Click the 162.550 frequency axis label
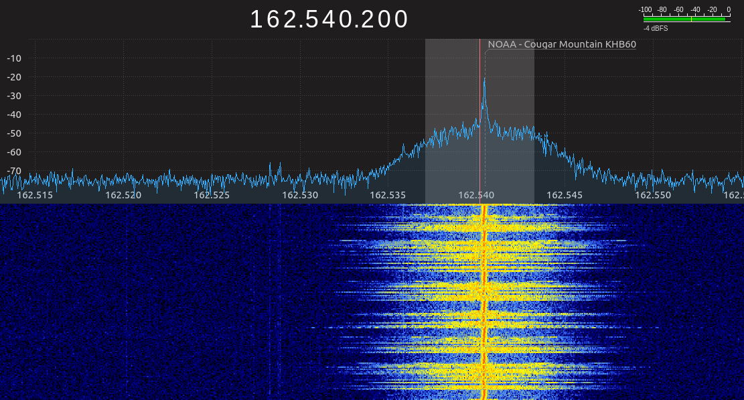744x400 pixels. coord(653,195)
